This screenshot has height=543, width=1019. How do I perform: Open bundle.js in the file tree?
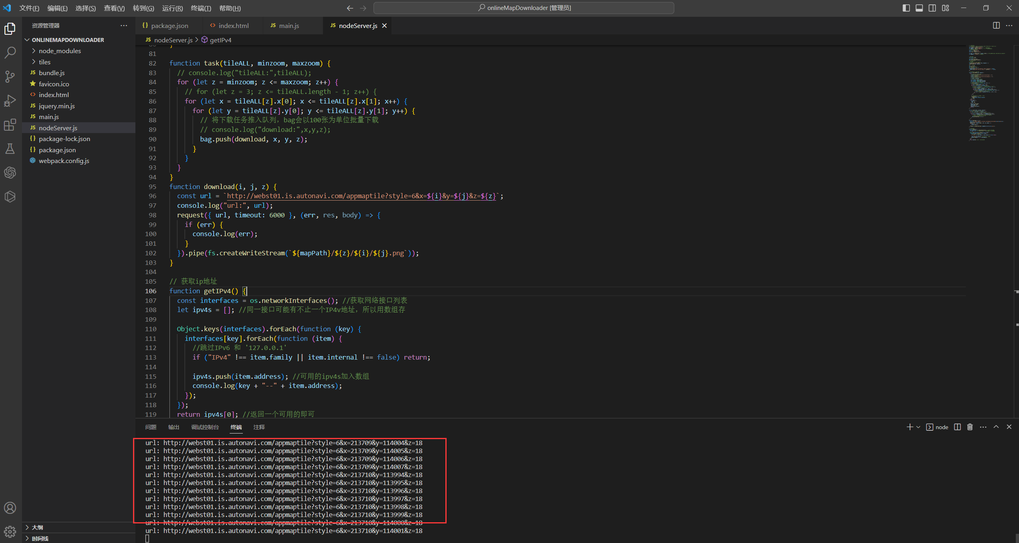click(79, 73)
